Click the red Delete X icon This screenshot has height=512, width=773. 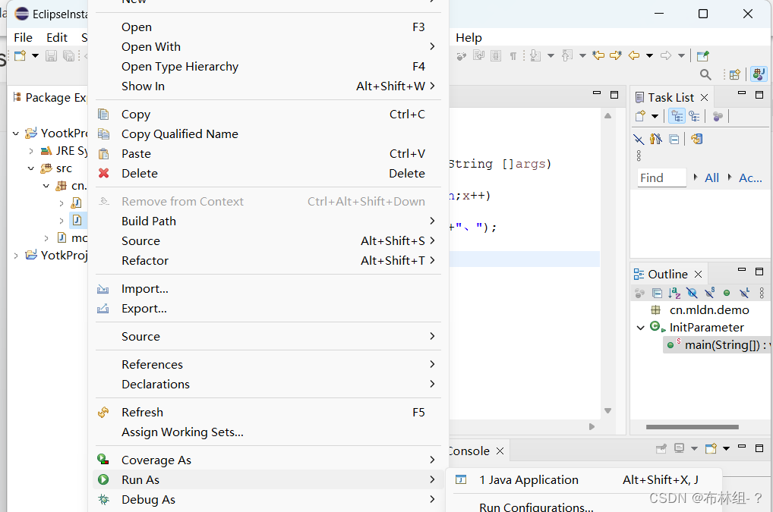103,173
